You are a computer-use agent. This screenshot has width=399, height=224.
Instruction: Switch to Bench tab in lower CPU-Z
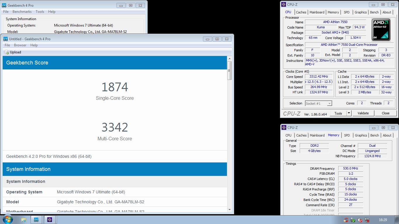point(374,135)
